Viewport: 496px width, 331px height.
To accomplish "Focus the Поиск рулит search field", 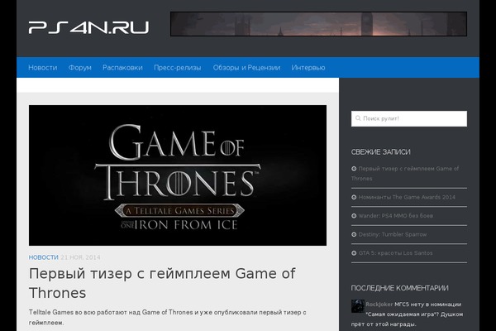I will pyautogui.click(x=409, y=118).
